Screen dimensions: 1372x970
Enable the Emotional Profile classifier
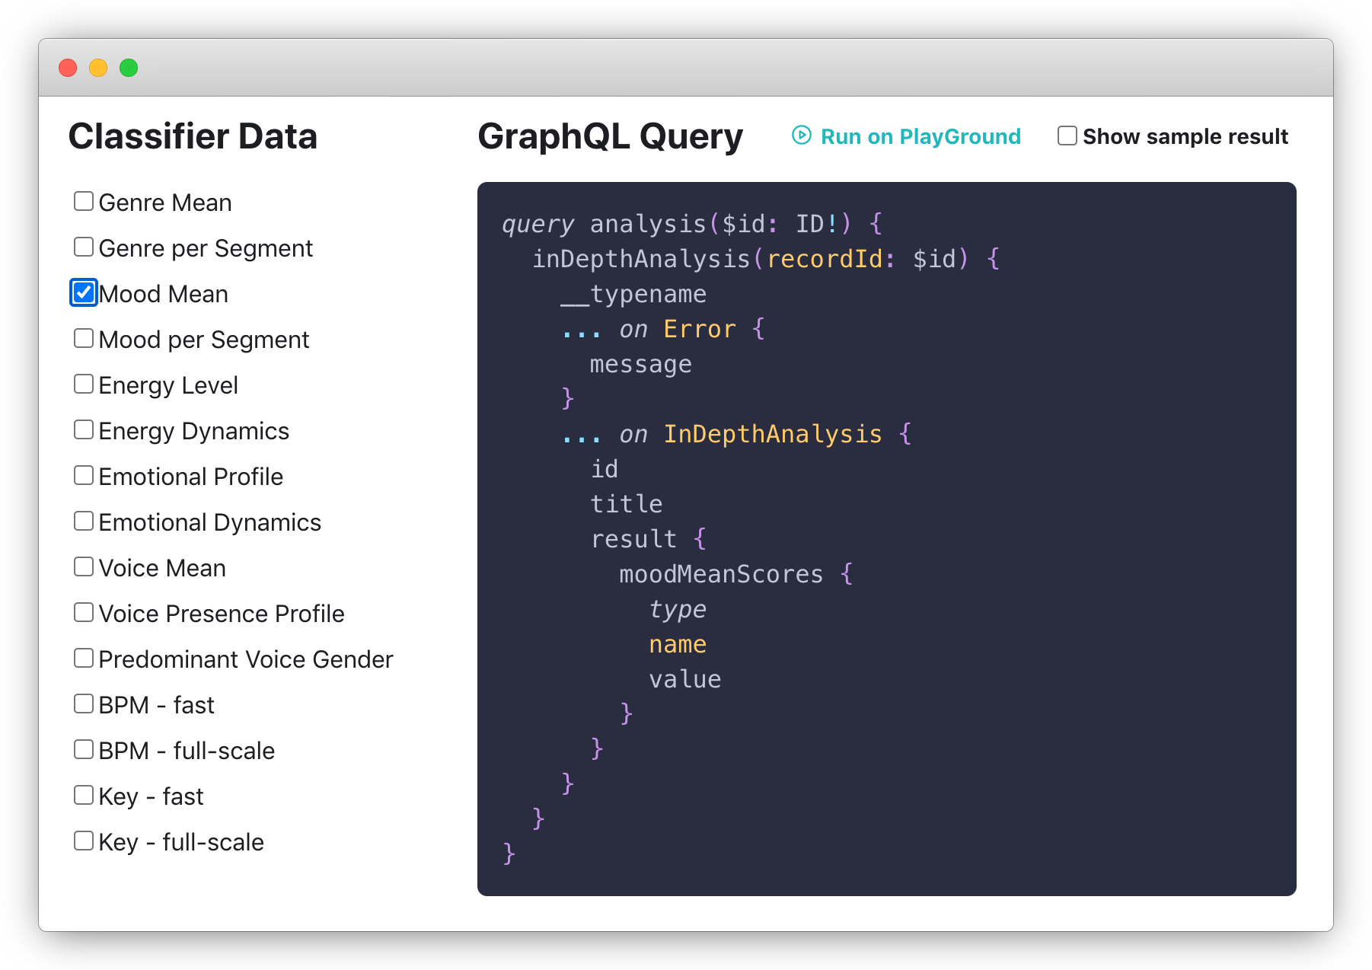pos(84,474)
